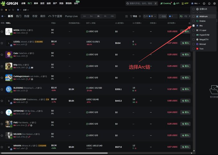This screenshot has width=218, height=155.
Task: Select the P2 preset
Action: click(186, 16)
